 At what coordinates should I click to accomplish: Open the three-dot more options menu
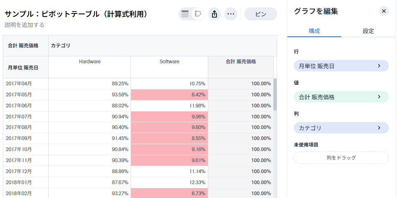[231, 14]
